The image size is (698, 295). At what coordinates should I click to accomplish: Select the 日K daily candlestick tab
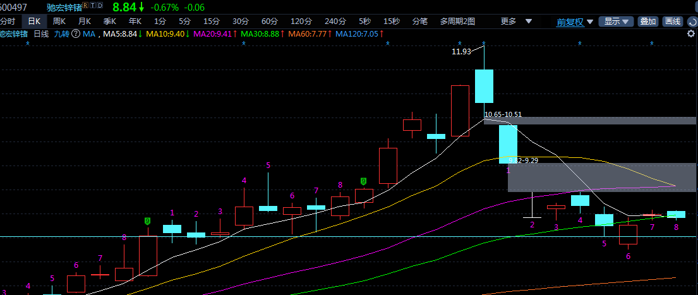[34, 21]
